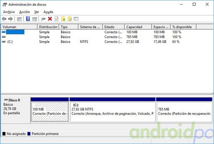Screen dimensions: 214x144
Task: Open the Ayuda menu
Action: (x=48, y=12)
